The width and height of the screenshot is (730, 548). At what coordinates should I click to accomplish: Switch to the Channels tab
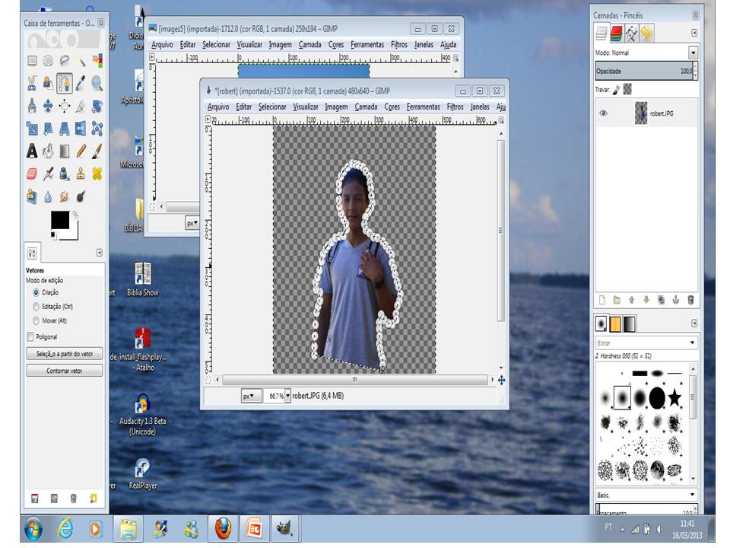click(x=616, y=33)
